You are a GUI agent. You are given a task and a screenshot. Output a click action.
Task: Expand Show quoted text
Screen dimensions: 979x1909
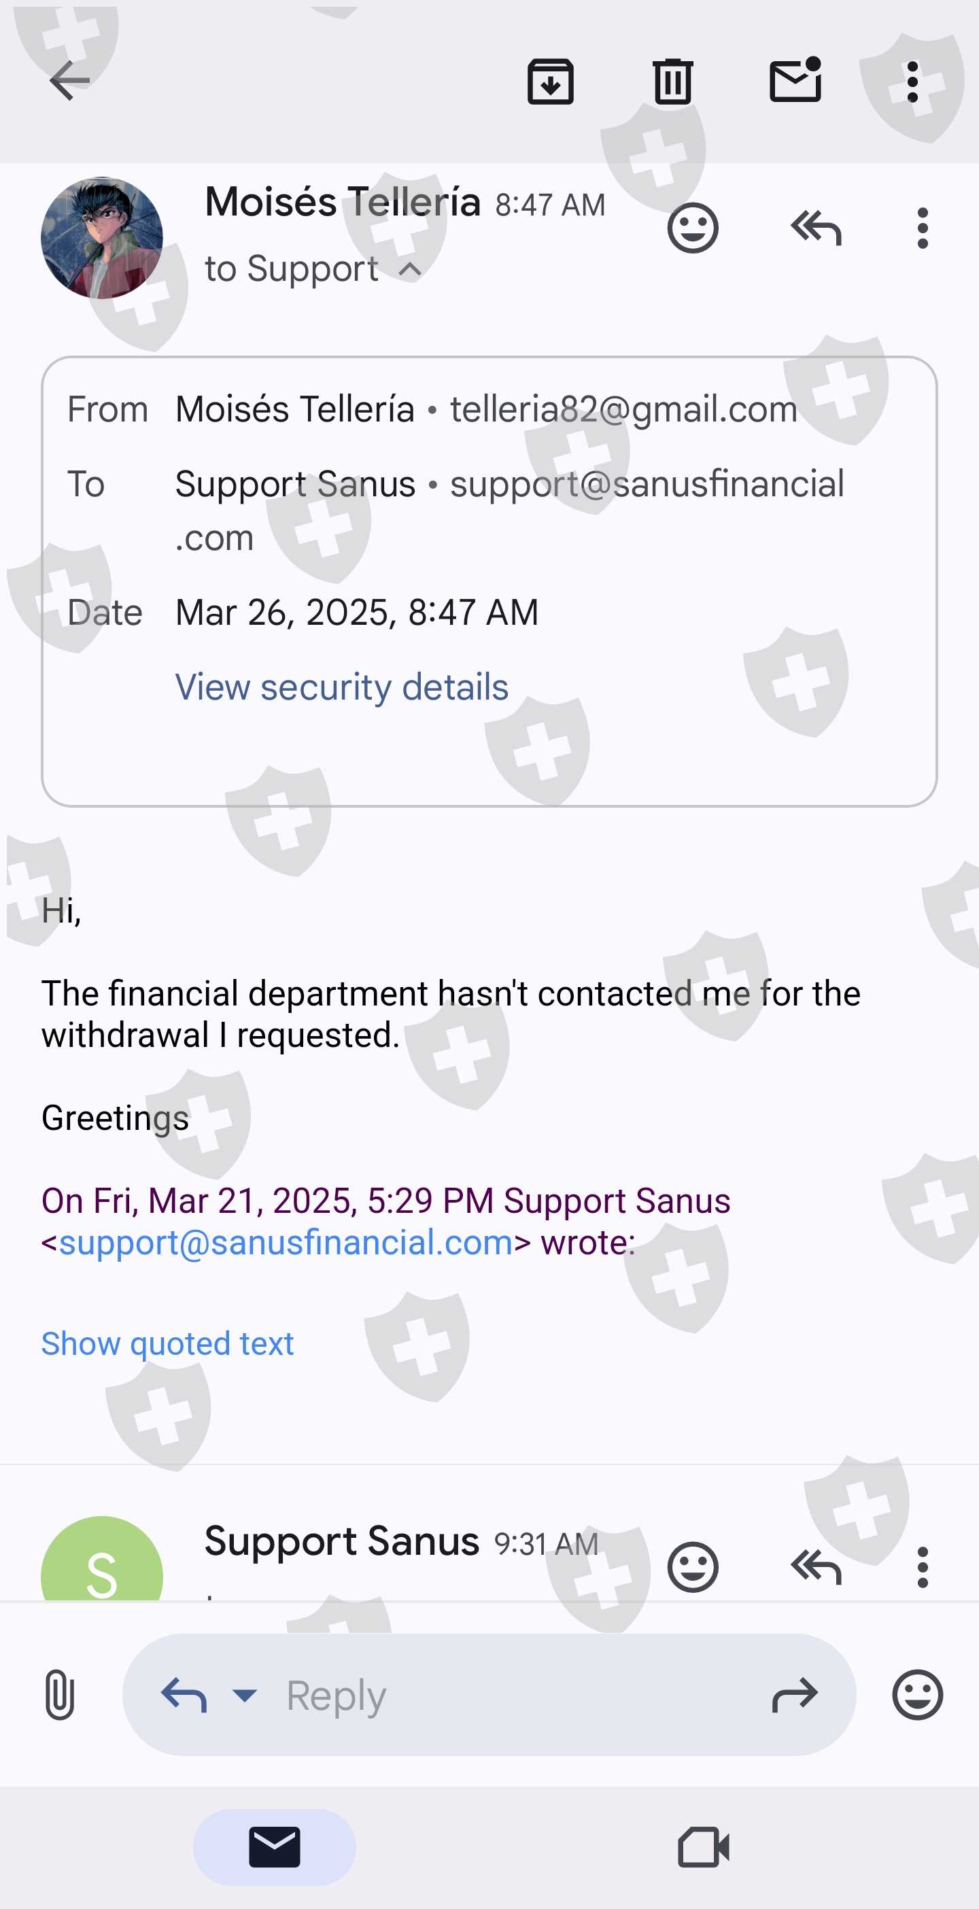coord(167,1343)
